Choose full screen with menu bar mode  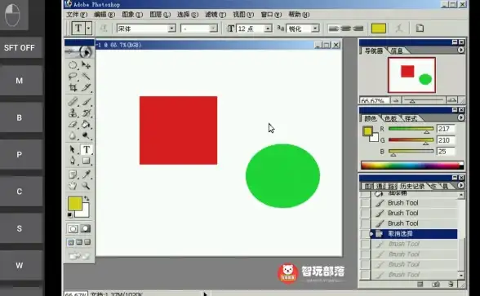click(x=79, y=242)
